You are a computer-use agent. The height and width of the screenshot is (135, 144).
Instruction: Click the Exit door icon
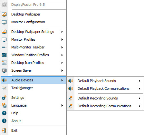coord(4,130)
